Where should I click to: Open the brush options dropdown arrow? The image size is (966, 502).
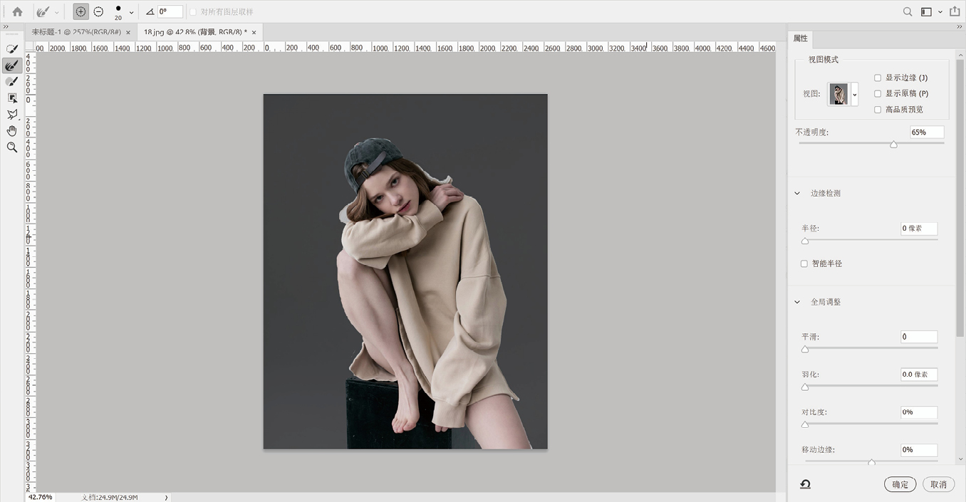tap(131, 12)
